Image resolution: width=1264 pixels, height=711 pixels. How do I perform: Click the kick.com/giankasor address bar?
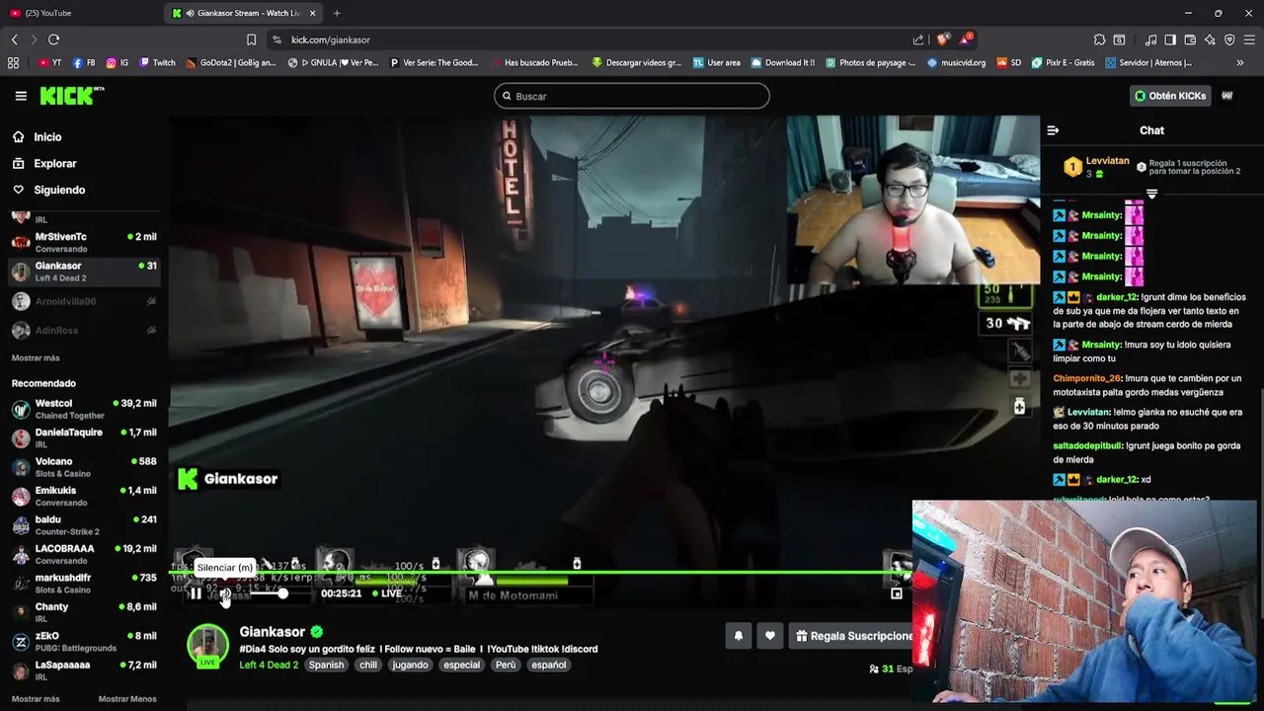[592, 39]
